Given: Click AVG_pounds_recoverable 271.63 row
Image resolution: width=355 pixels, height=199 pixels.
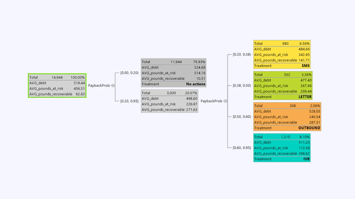Looking at the screenshot, I should click(x=170, y=110).
